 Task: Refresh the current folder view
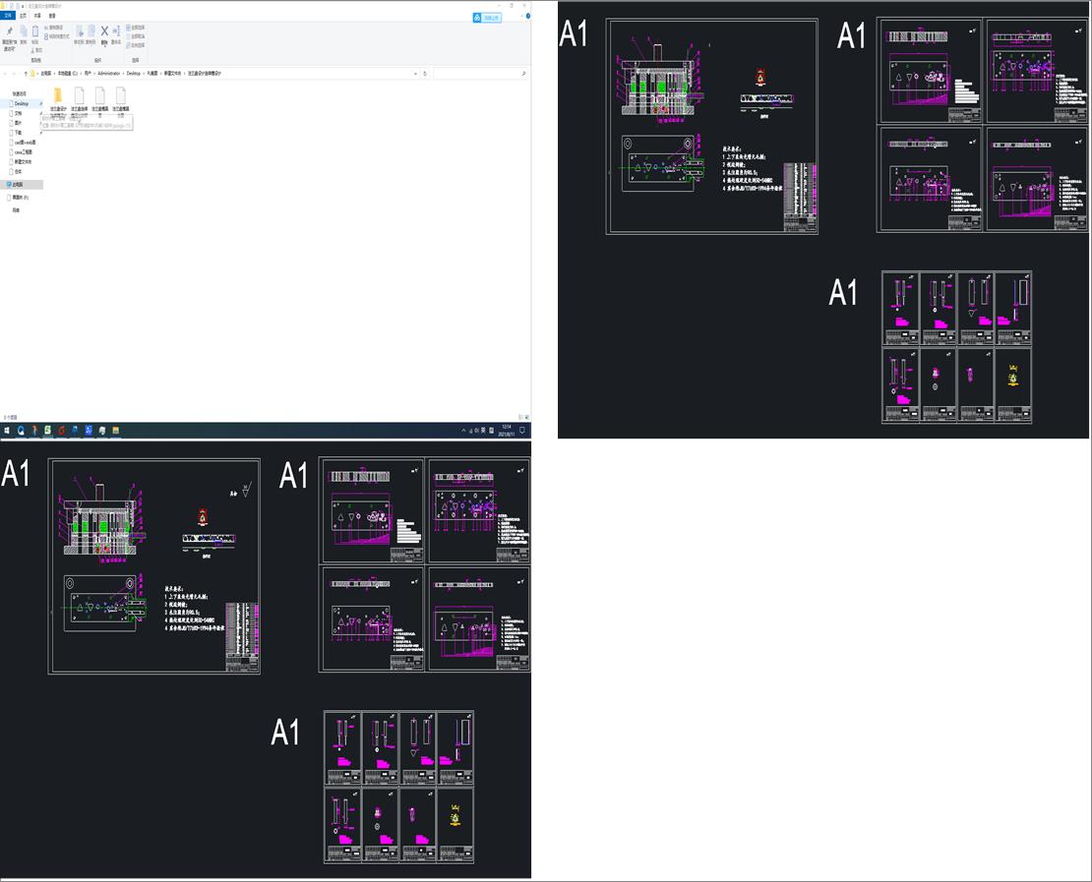pos(425,74)
